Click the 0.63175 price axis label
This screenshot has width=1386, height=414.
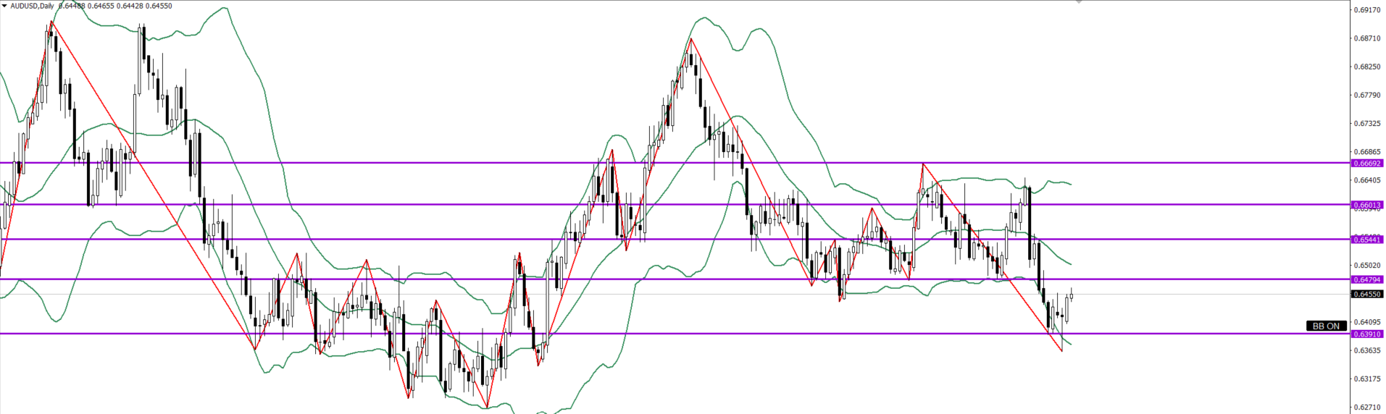pyautogui.click(x=1366, y=379)
